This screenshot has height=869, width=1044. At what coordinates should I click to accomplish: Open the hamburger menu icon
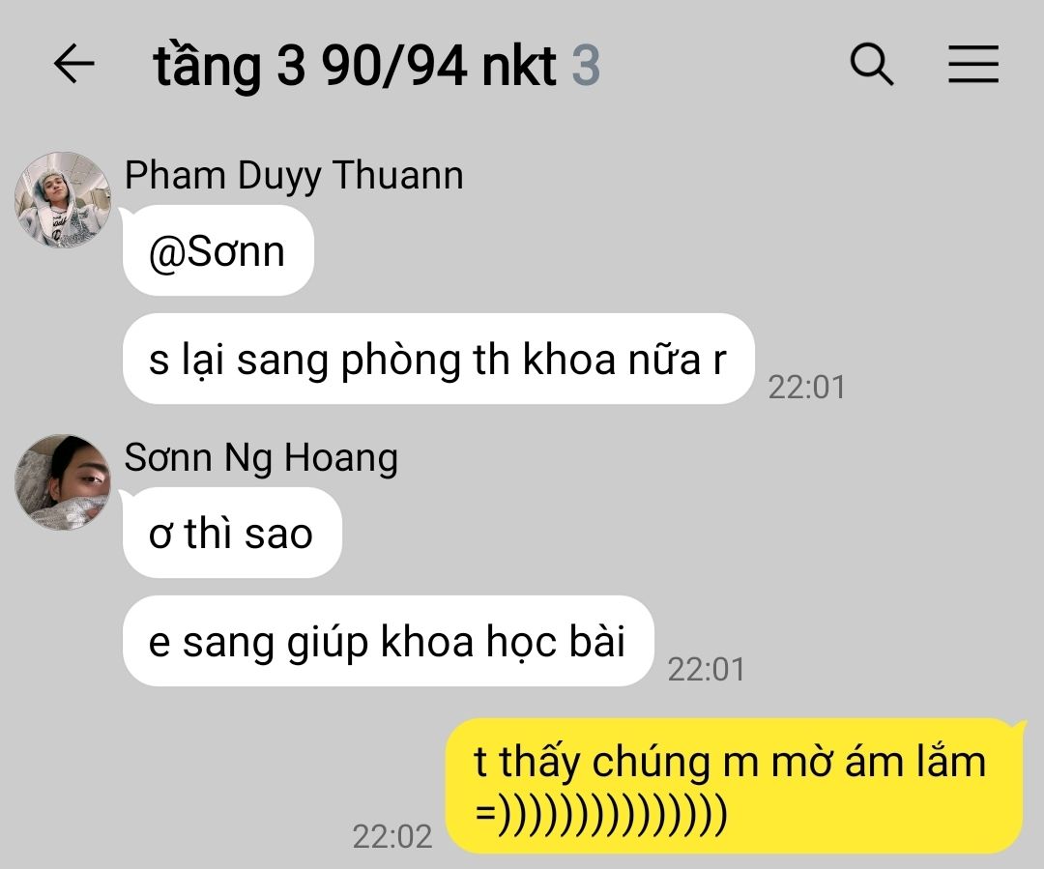click(972, 64)
